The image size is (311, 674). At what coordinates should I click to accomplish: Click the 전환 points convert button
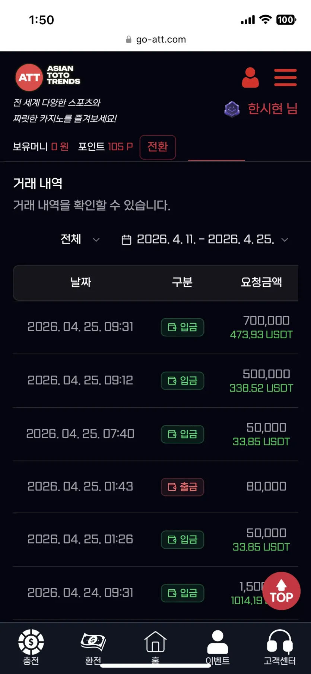(x=158, y=147)
